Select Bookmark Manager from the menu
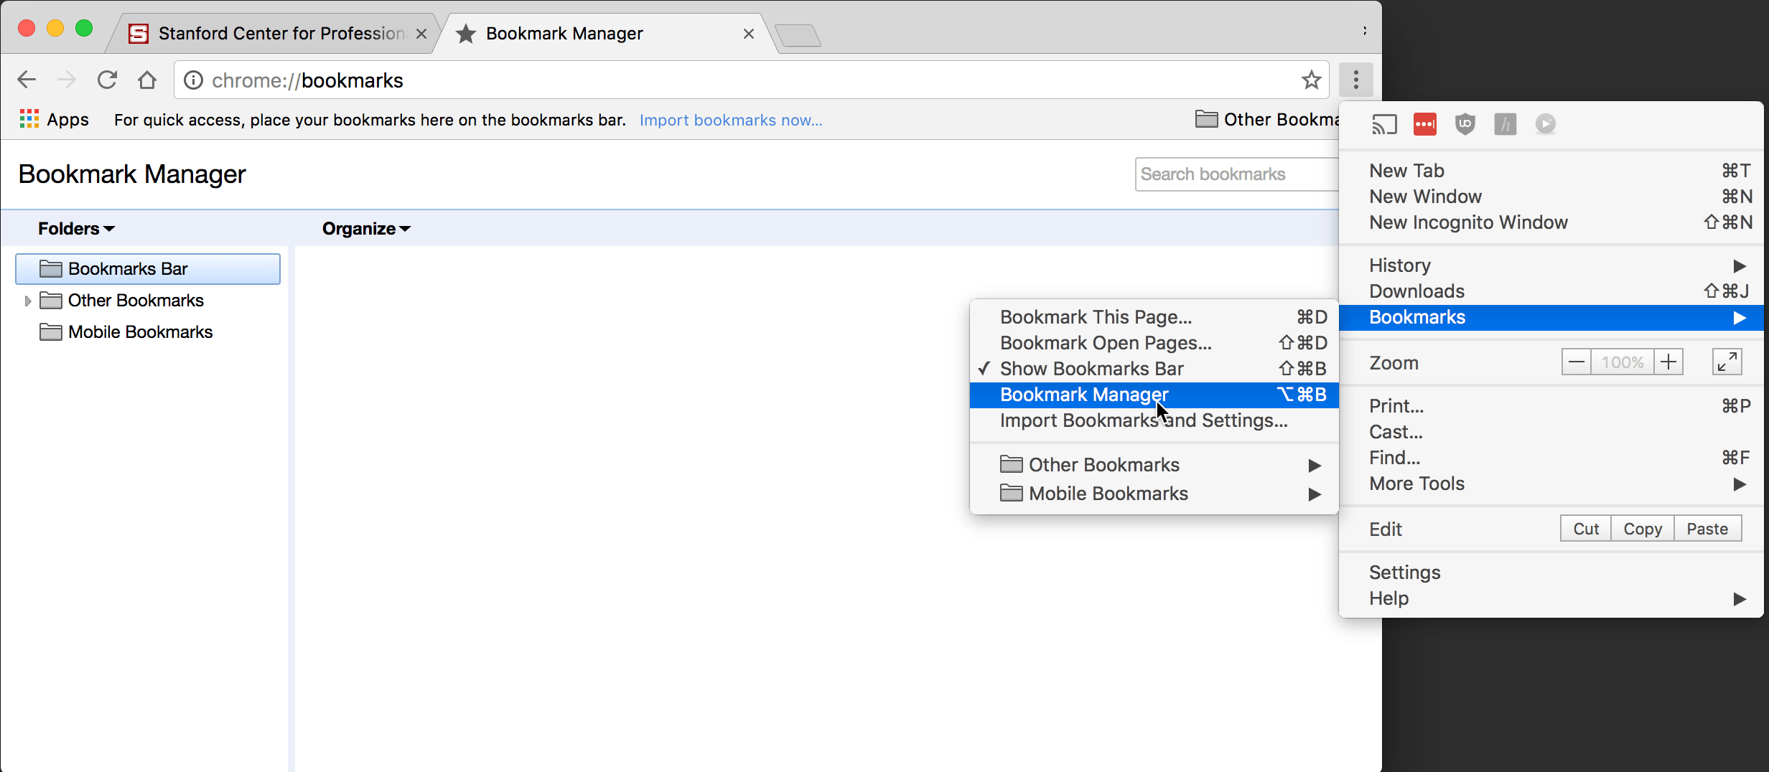 (x=1084, y=394)
